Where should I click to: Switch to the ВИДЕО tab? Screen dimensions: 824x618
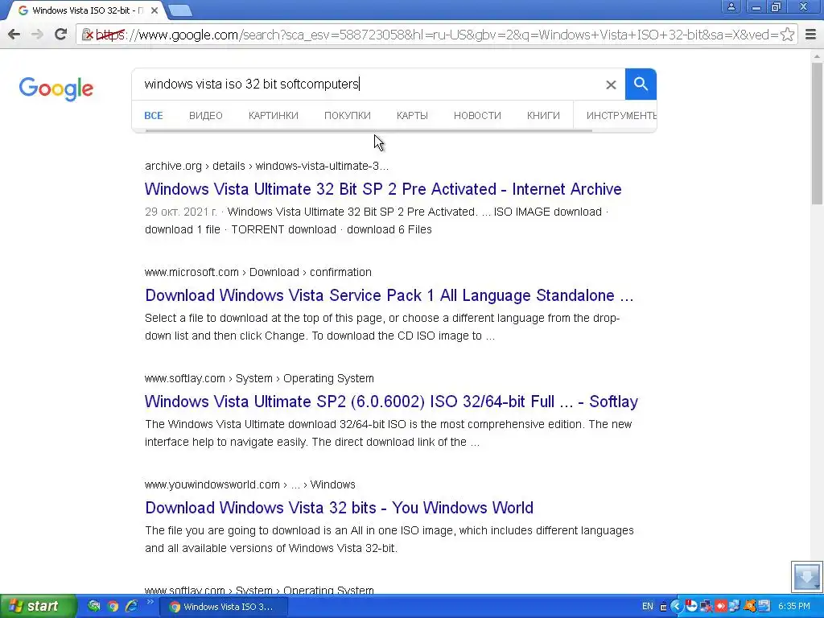(x=205, y=116)
